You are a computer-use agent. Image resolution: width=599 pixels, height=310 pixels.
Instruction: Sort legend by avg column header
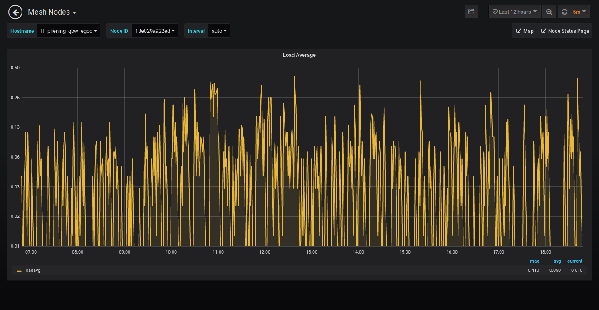[x=557, y=261]
